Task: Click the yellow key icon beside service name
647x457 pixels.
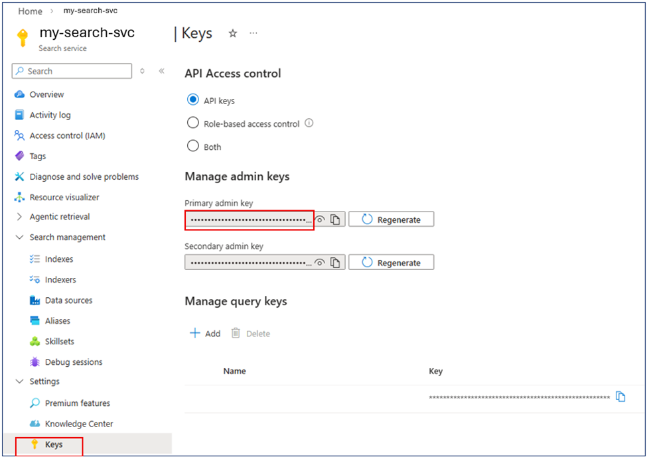Action: click(23, 38)
